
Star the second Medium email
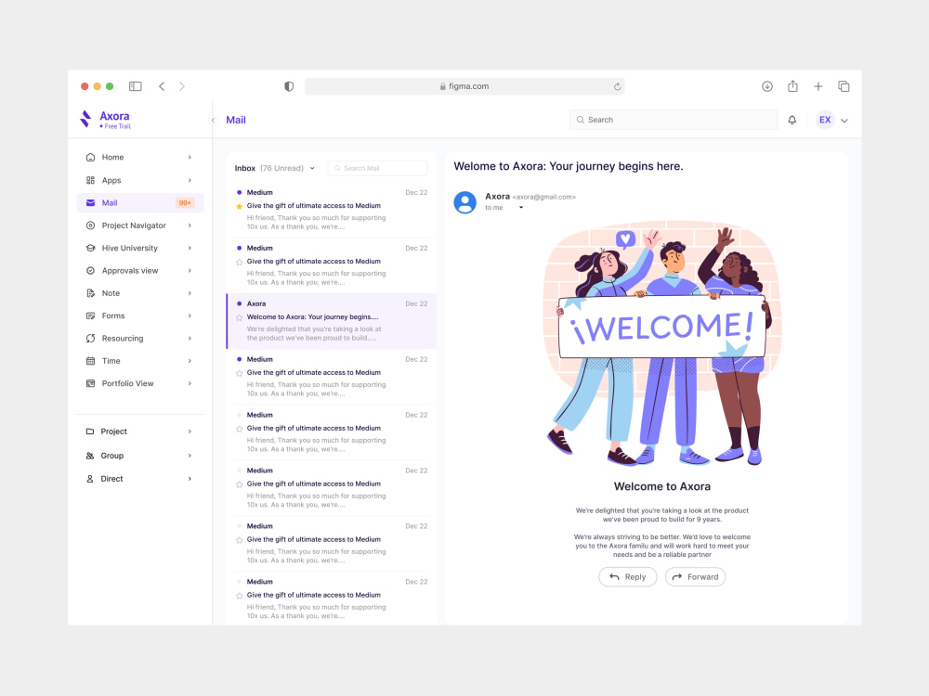click(x=240, y=263)
